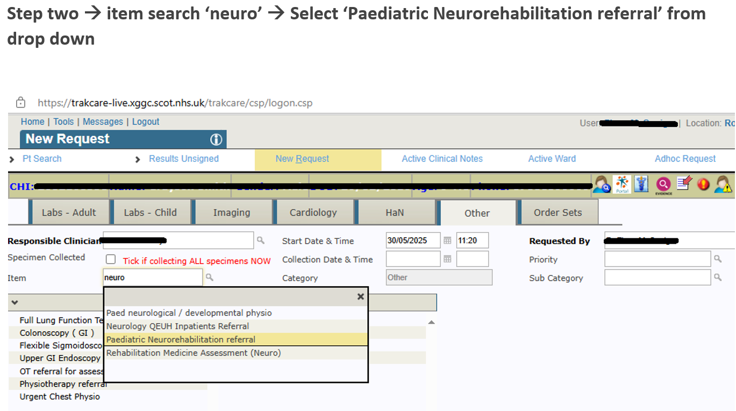This screenshot has height=411, width=736.
Task: Click the patient search person icon
Action: (602, 185)
